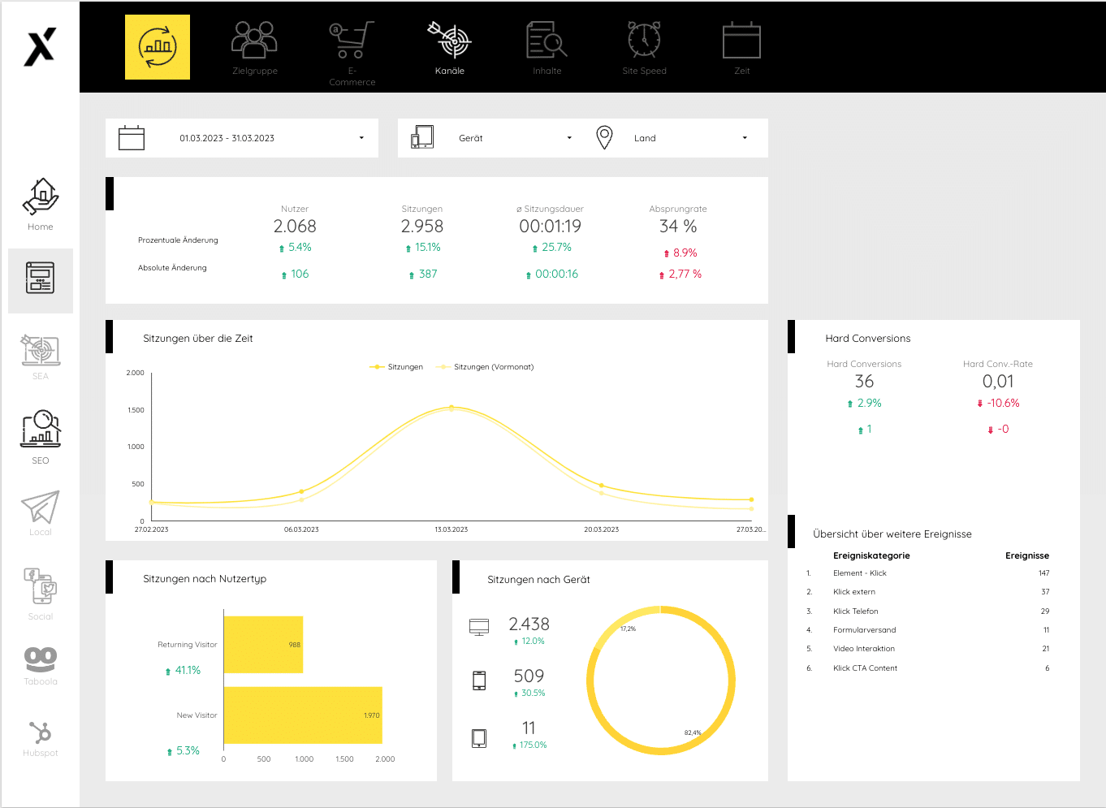The height and width of the screenshot is (808, 1106).
Task: Click the New Visitor yellow bar
Action: pyautogui.click(x=303, y=715)
